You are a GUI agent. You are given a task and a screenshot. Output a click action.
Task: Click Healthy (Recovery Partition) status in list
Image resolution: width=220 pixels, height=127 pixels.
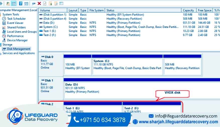tap(124, 18)
